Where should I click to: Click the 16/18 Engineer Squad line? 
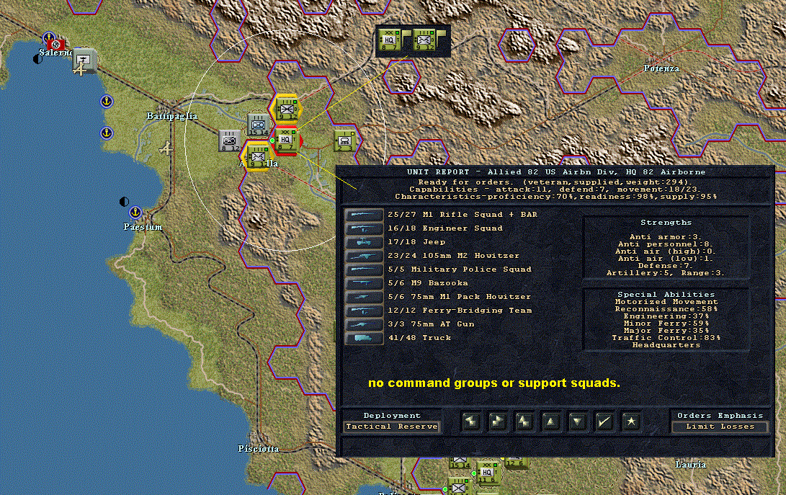[x=445, y=228]
